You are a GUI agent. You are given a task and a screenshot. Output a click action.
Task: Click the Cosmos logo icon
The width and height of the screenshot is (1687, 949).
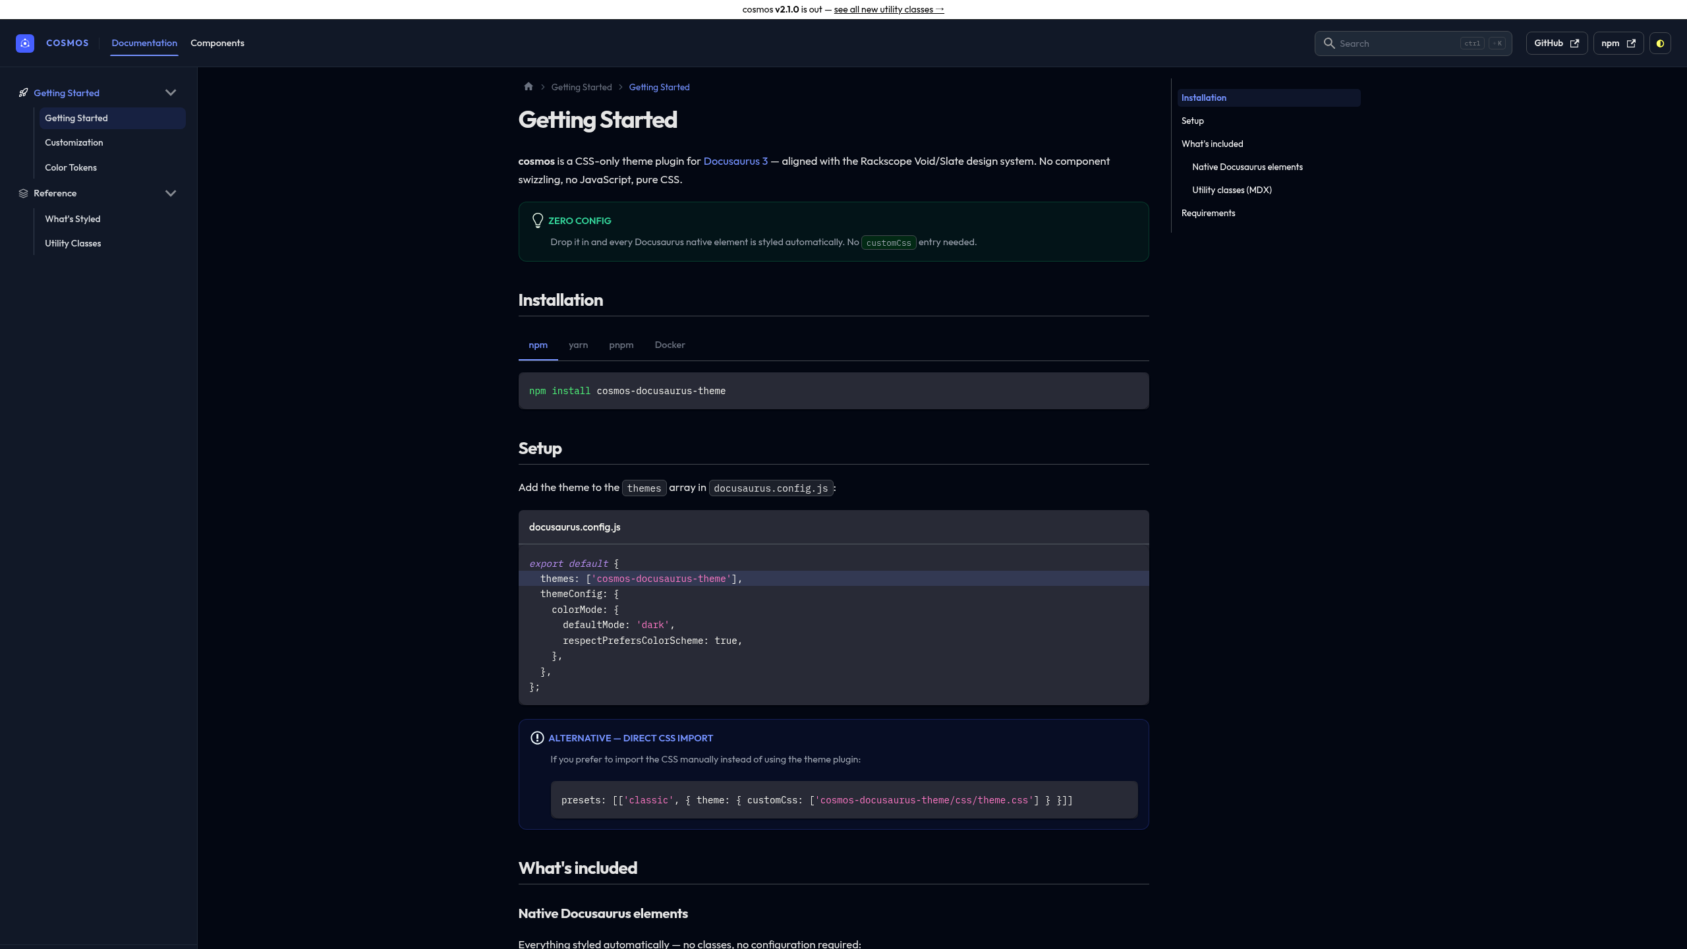pos(25,43)
